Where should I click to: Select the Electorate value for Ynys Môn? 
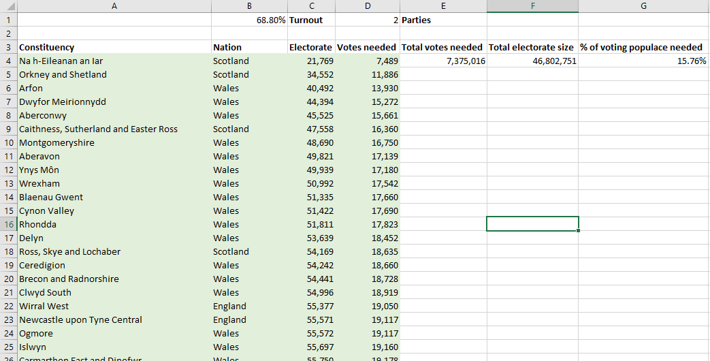311,170
